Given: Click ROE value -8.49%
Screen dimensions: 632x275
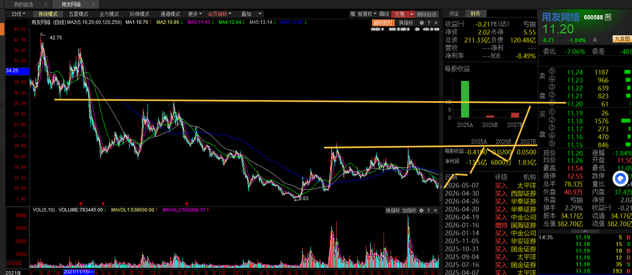Looking at the screenshot, I should [525, 56].
